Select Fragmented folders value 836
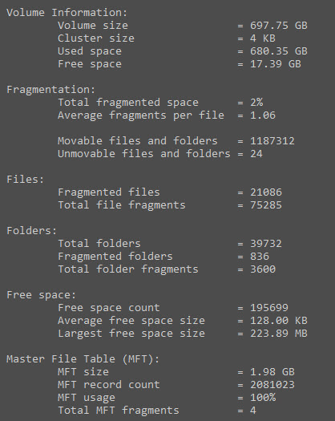This screenshot has width=335, height=421. [260, 257]
